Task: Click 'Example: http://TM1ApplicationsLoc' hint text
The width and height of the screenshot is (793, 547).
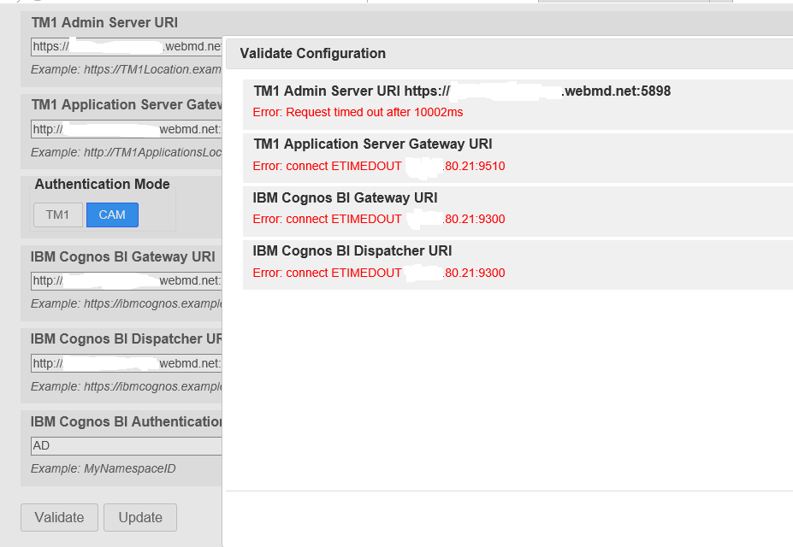Action: [127, 152]
